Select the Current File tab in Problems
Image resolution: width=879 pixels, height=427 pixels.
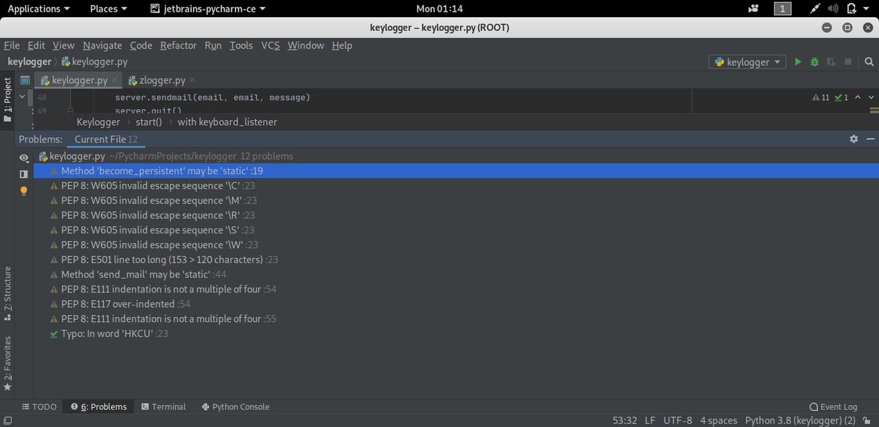tap(106, 139)
